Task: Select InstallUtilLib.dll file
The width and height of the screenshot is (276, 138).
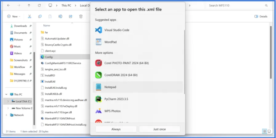Action: 53,94
